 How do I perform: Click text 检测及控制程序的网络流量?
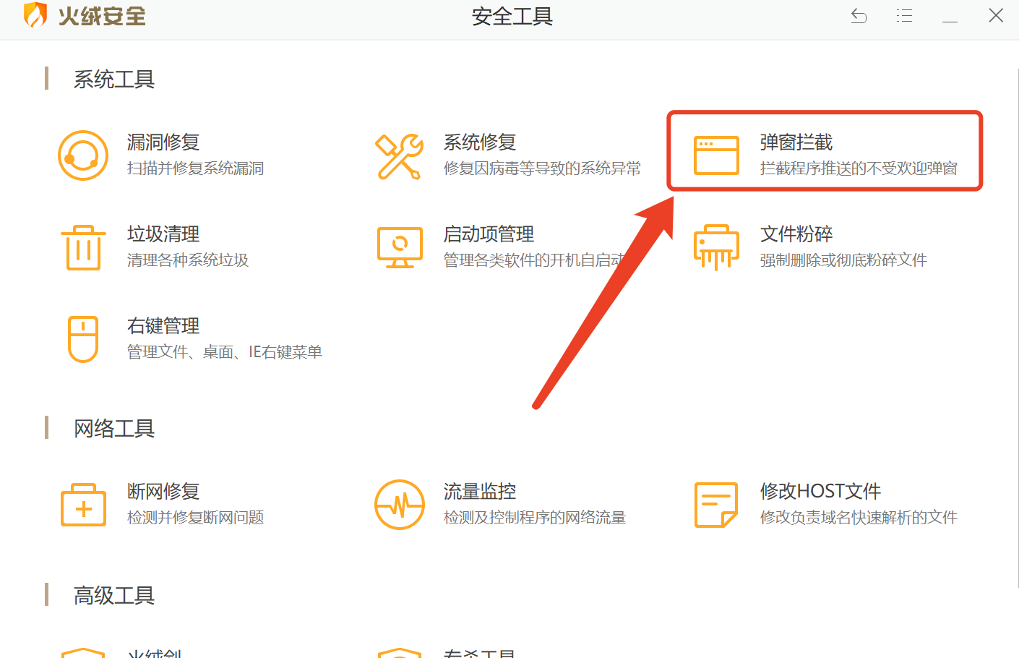[535, 518]
